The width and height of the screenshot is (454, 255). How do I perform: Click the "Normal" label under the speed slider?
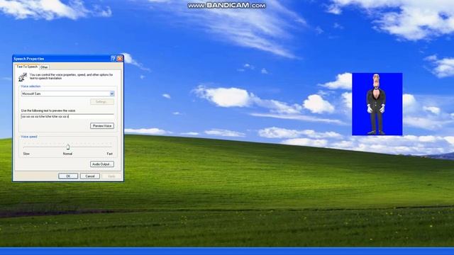(x=67, y=154)
